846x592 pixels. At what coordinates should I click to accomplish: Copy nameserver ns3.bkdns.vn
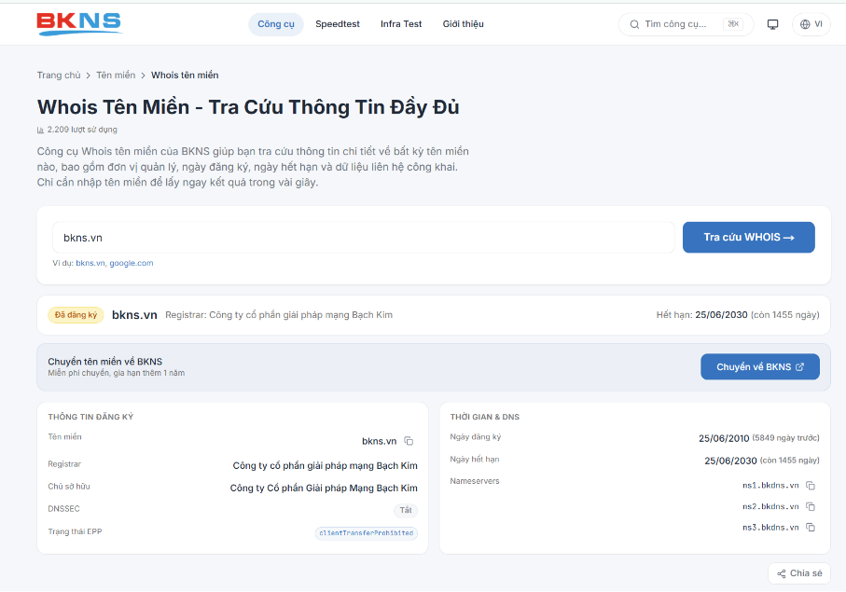coord(811,528)
